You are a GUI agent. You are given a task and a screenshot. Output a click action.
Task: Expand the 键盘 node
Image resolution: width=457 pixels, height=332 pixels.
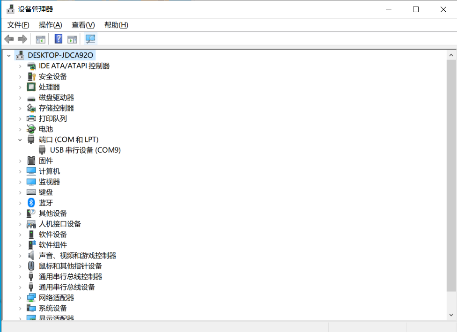tap(20, 192)
